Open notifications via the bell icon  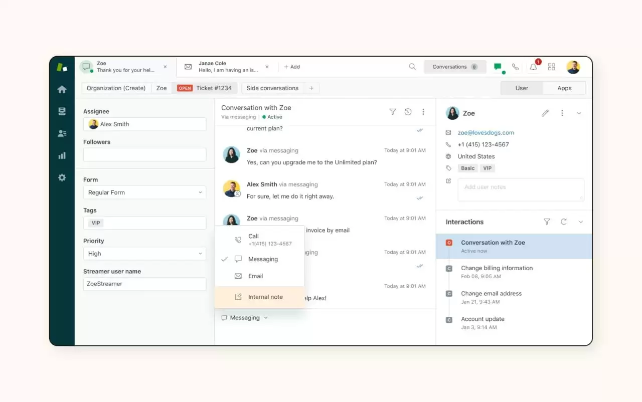533,67
